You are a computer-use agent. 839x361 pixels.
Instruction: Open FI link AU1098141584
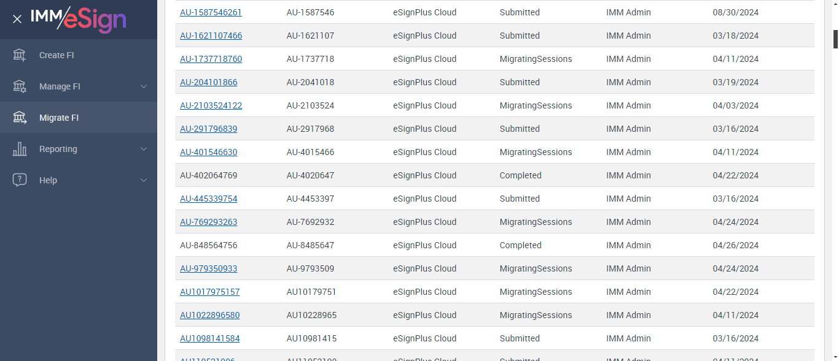point(209,338)
